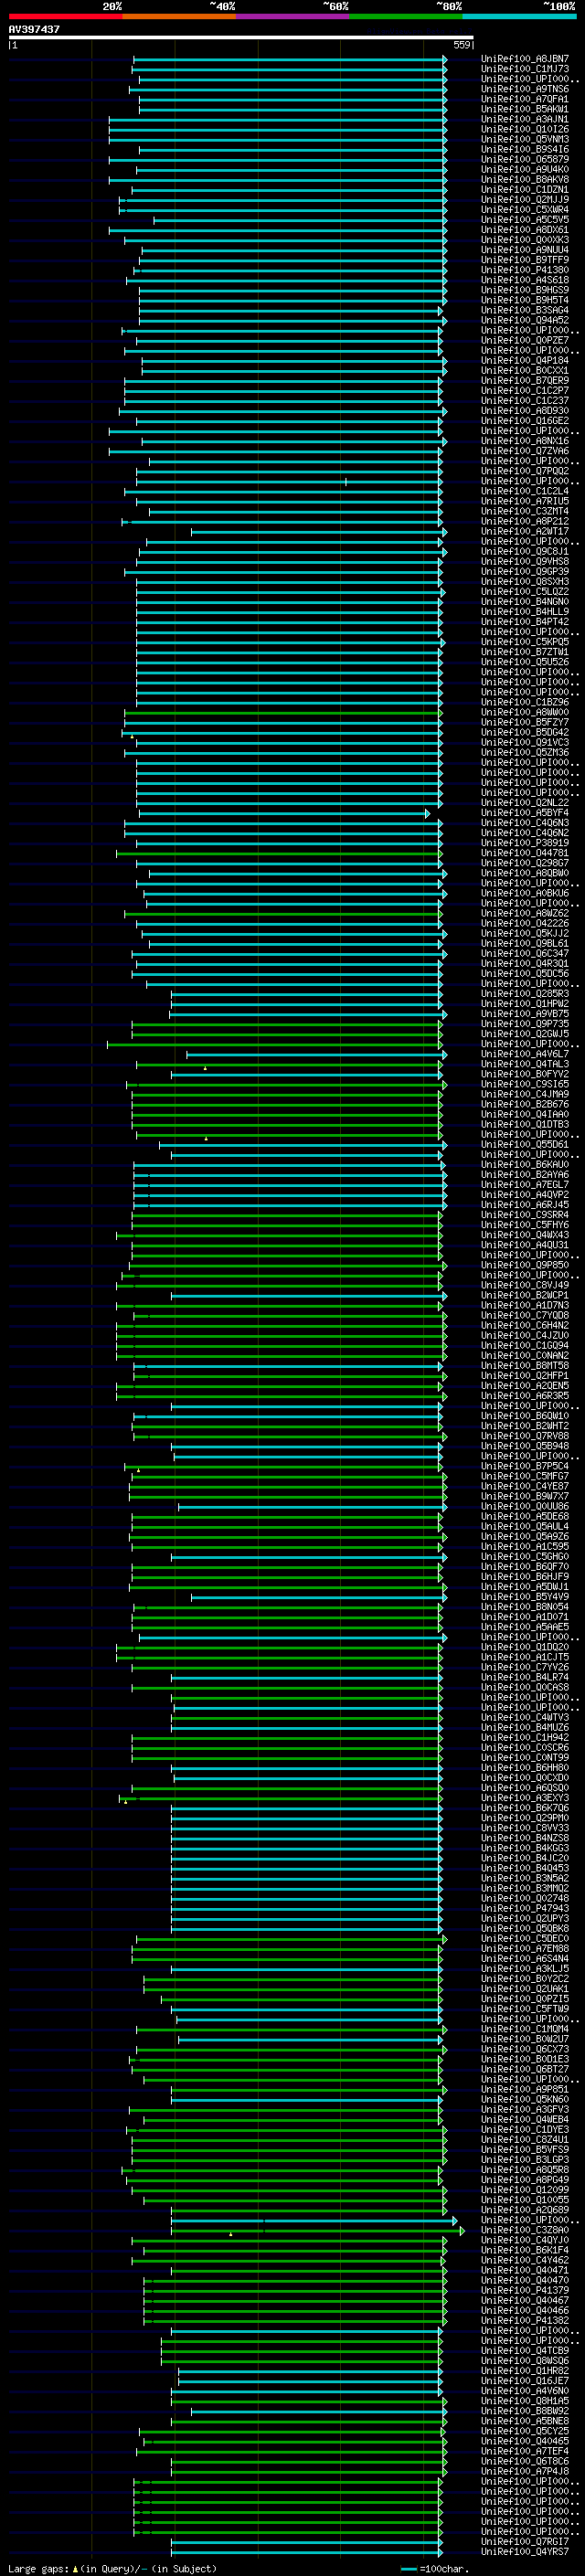Select hit label UniRef100_B9HGS9

[525, 290]
